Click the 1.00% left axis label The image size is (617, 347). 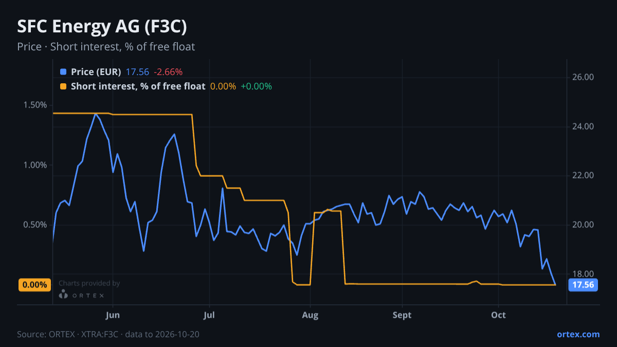[x=35, y=165]
